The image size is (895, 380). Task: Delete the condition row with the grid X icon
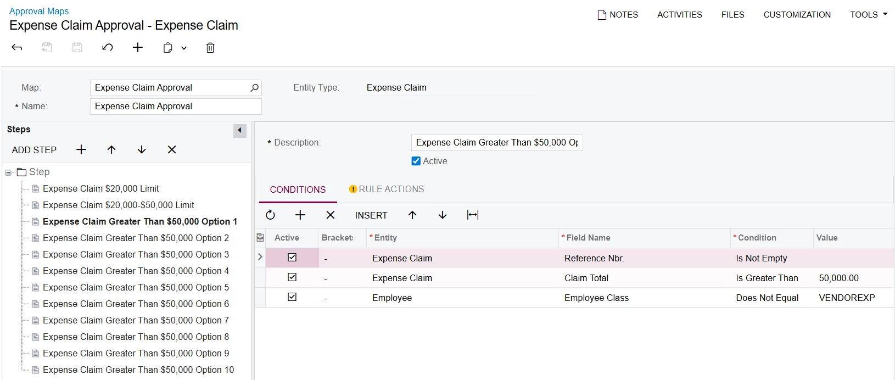tap(331, 215)
